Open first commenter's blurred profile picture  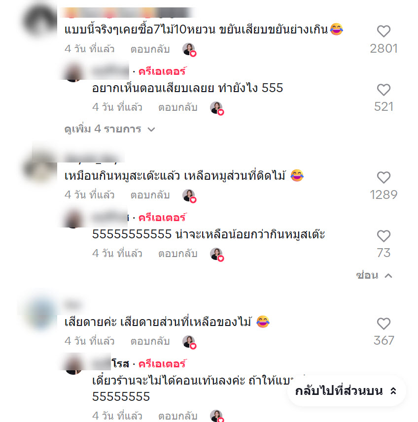click(x=39, y=21)
